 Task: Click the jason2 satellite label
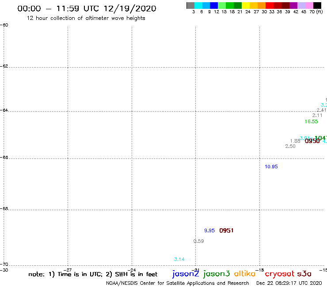coord(186,274)
